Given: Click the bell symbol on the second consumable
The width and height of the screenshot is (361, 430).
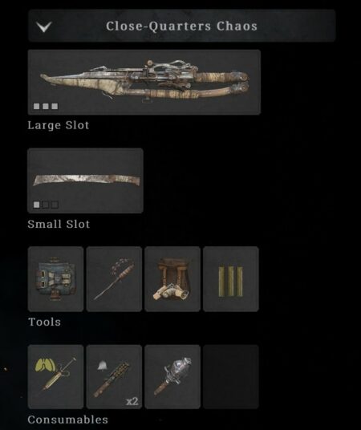Looking at the screenshot, I should 103,366.
